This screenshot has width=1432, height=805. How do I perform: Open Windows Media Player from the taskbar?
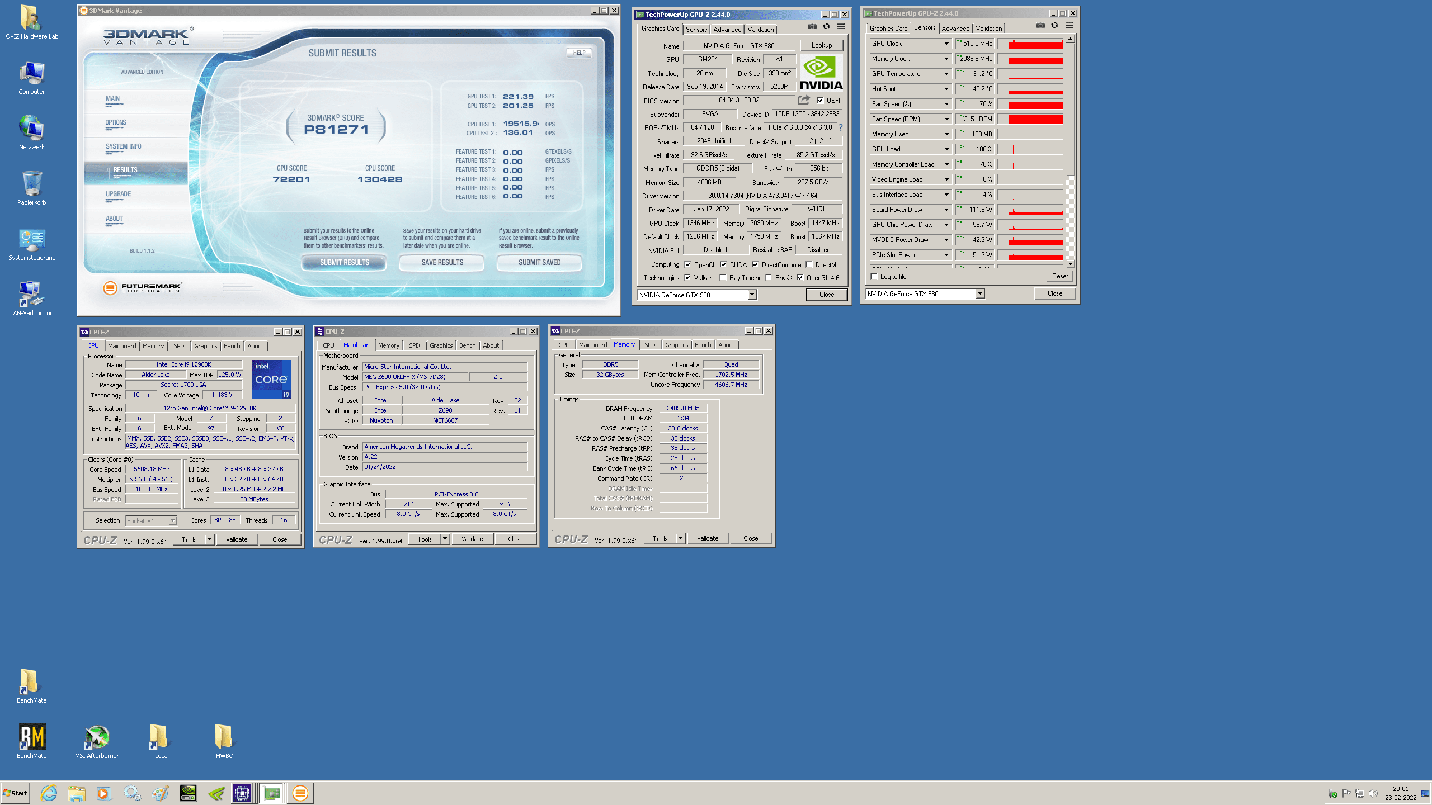click(x=103, y=793)
